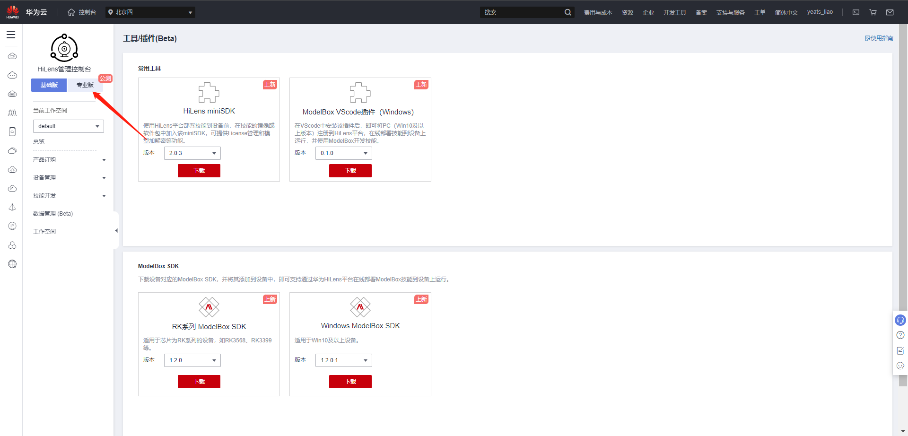Viewport: 908px width, 436px height.
Task: Click the cloud with up-arrow icon in left strip
Action: 12,169
